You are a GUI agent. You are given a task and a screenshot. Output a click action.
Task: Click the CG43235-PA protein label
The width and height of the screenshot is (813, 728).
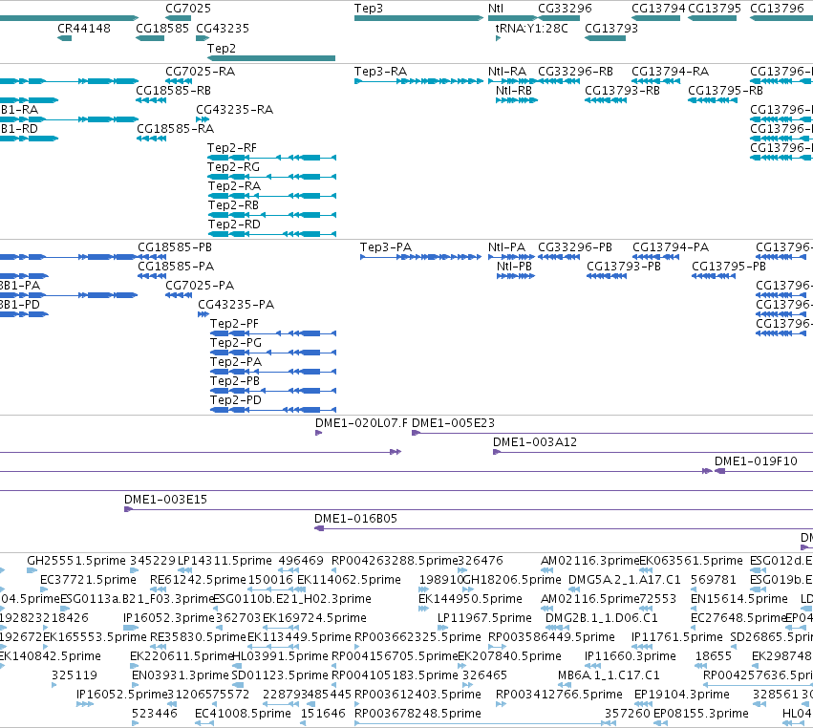[236, 305]
